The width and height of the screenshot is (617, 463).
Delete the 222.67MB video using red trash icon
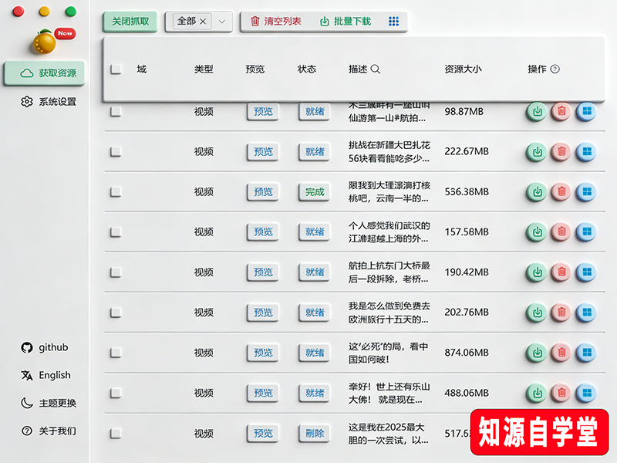pos(561,152)
